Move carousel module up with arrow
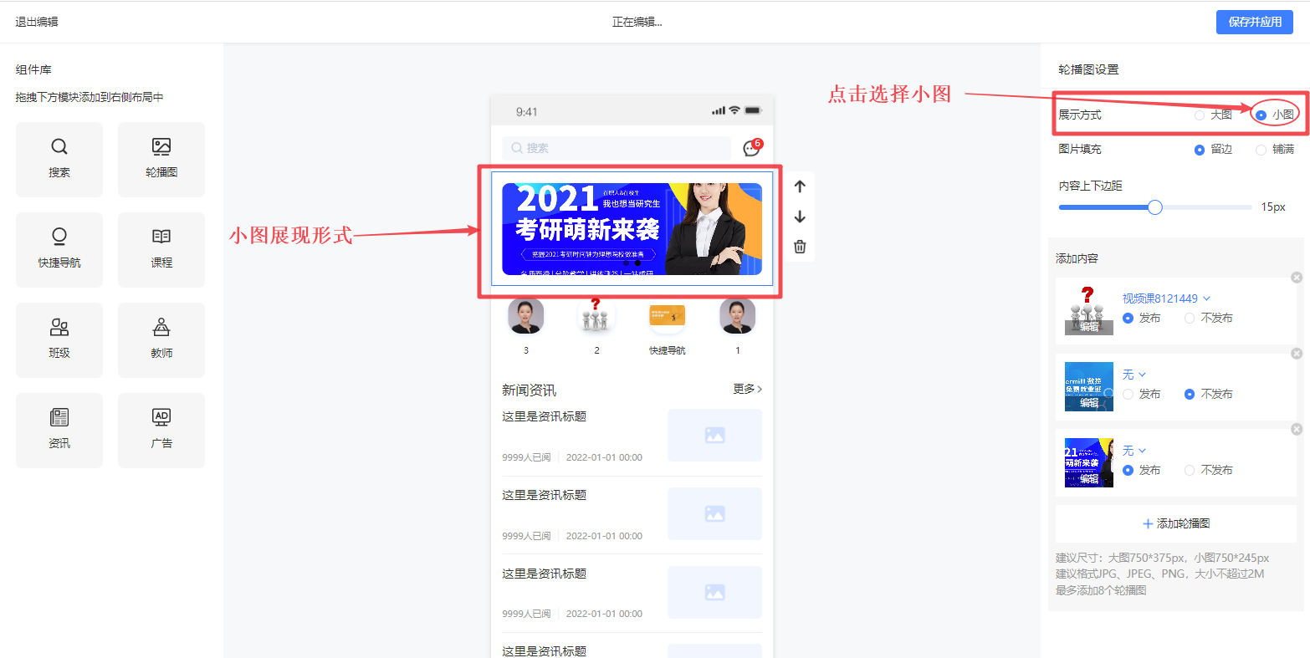 click(800, 186)
